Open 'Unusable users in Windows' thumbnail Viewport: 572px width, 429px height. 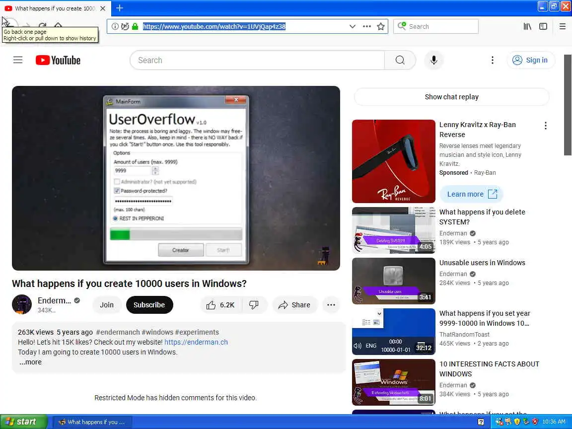point(394,281)
